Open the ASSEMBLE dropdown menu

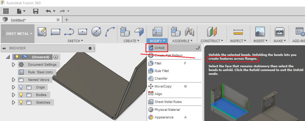coord(182,41)
